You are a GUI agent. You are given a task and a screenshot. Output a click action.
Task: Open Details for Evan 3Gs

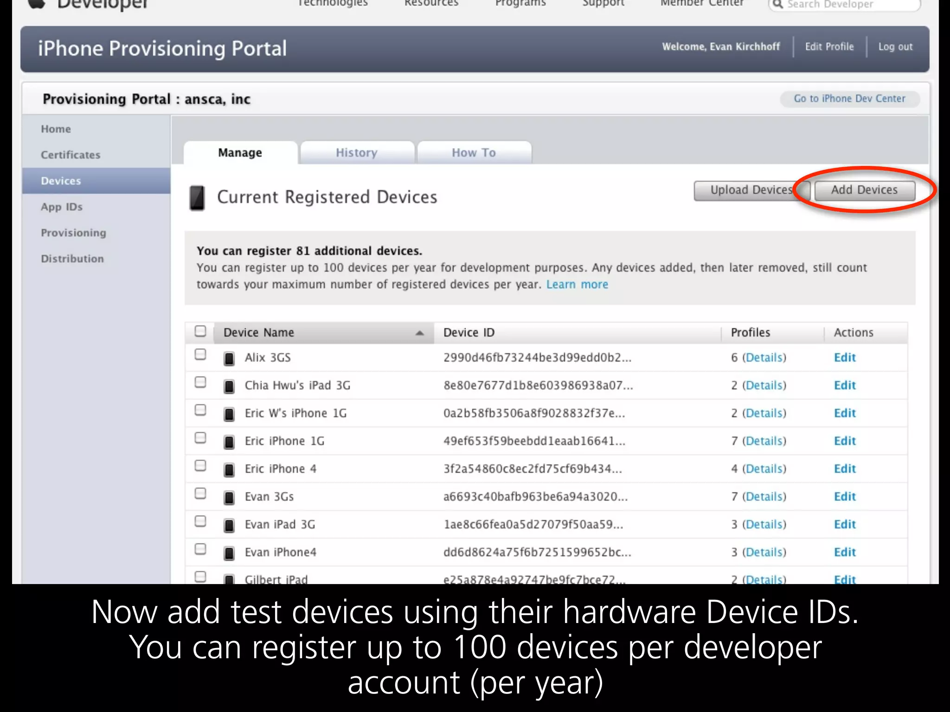click(x=764, y=497)
